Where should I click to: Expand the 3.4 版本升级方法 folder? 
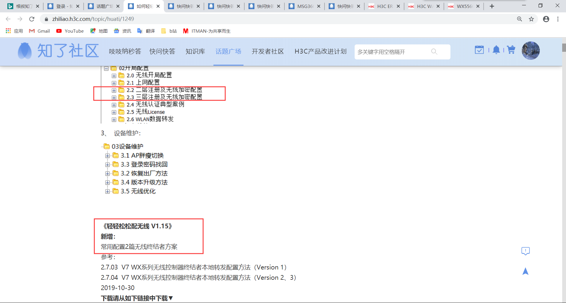(107, 182)
